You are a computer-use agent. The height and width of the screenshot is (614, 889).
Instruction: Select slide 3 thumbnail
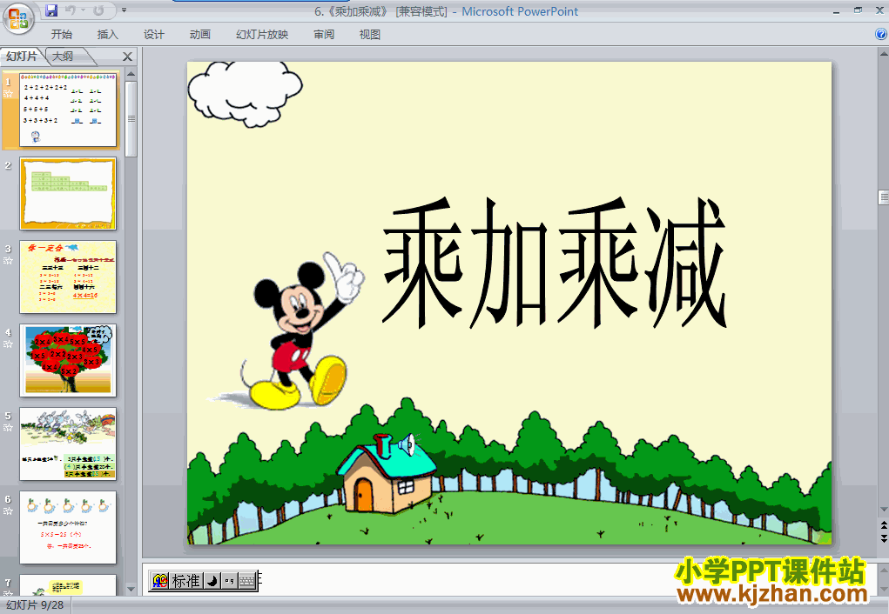(x=68, y=277)
